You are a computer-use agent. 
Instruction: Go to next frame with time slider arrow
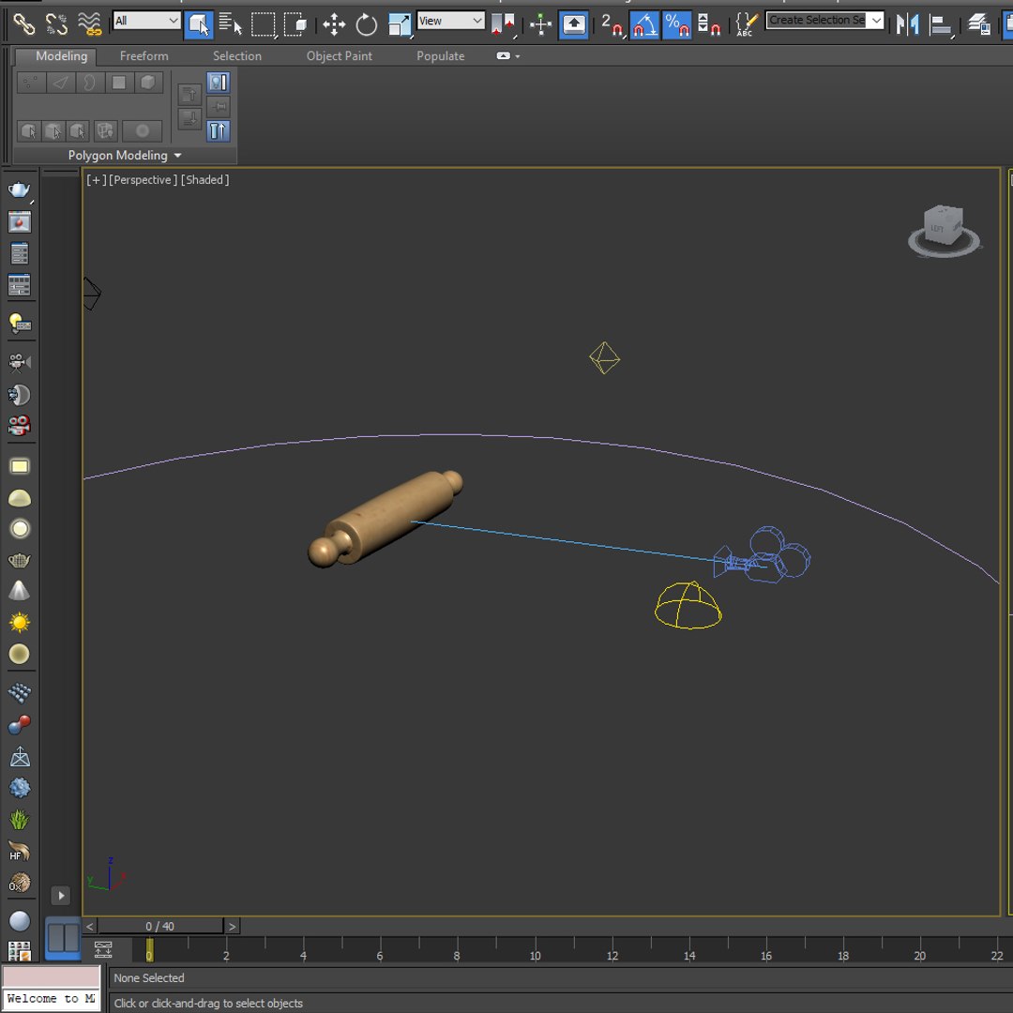click(232, 927)
